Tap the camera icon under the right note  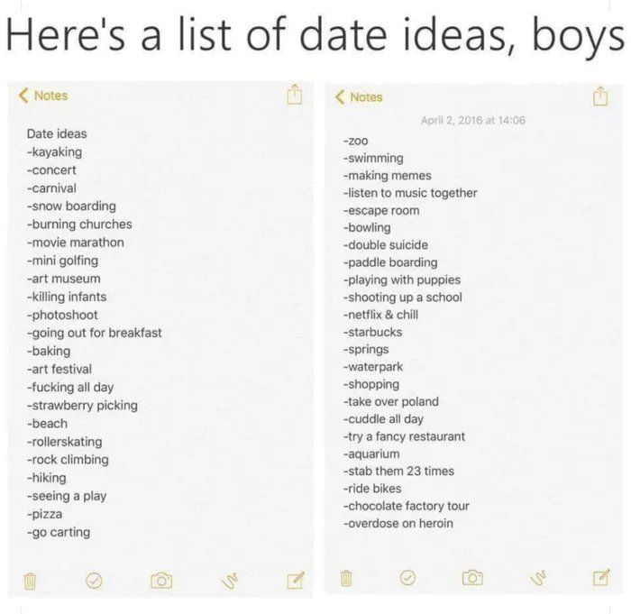tap(471, 577)
